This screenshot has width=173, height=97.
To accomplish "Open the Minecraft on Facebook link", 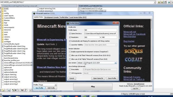I will click(134, 34).
